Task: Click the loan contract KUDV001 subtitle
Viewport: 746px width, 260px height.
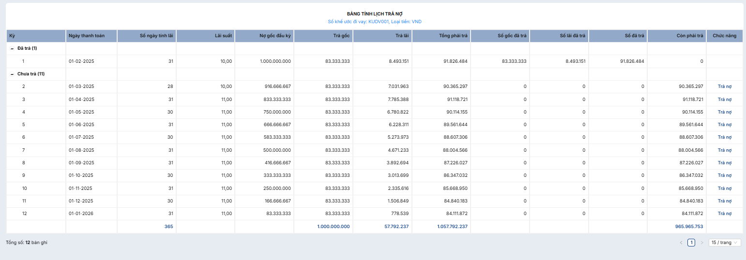Action: tap(374, 22)
